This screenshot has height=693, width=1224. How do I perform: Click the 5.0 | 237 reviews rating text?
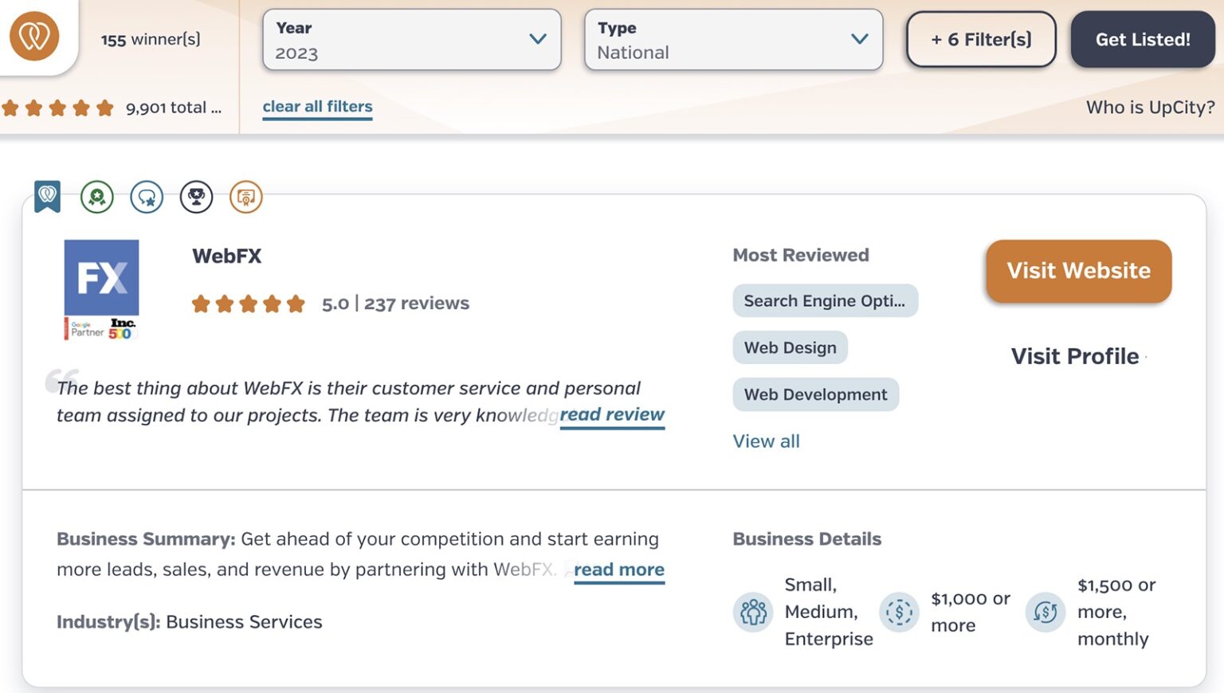[x=396, y=303]
